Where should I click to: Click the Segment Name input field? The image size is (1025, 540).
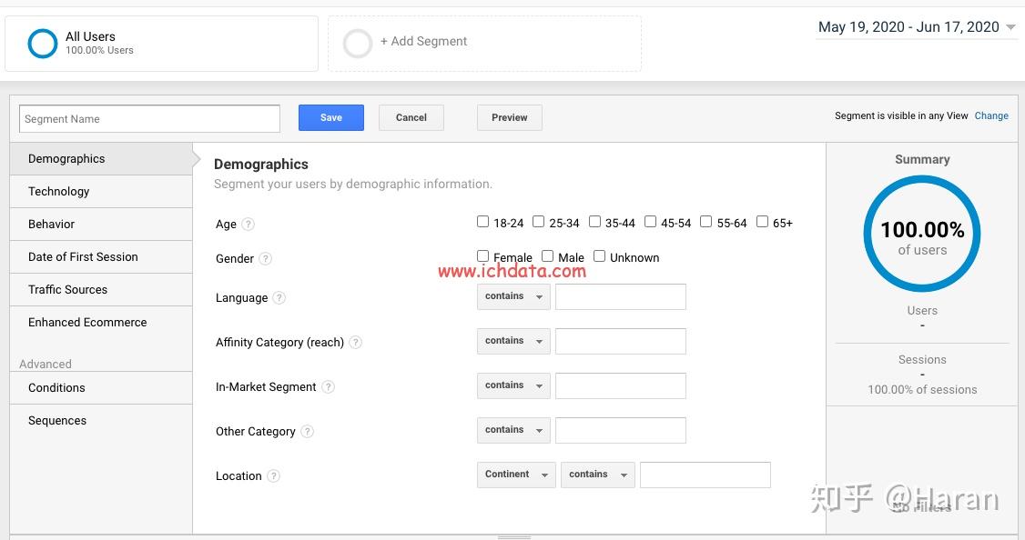pyautogui.click(x=150, y=119)
